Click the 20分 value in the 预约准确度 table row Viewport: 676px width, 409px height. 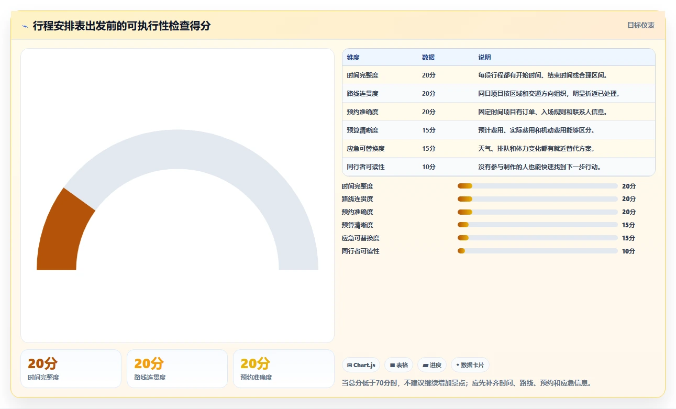pyautogui.click(x=428, y=112)
